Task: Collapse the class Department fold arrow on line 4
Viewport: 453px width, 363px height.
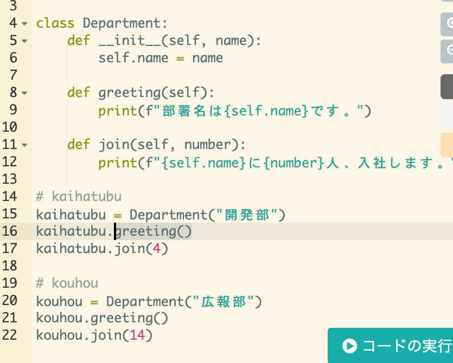Action: pyautogui.click(x=24, y=24)
